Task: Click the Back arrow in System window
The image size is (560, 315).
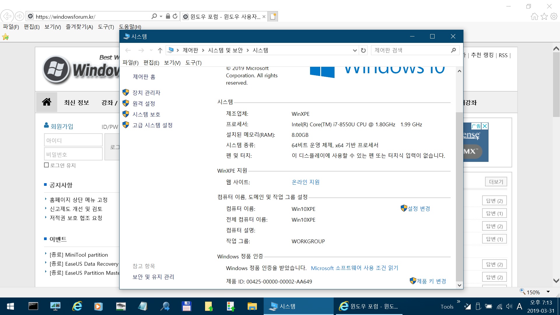Action: 128,50
